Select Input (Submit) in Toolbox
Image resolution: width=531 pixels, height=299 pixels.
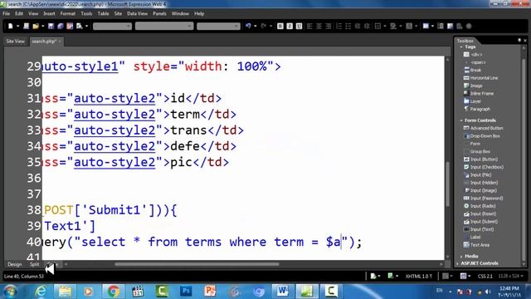480,222
